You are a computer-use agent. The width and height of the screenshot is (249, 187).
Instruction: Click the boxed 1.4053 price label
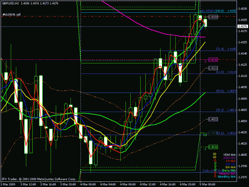[x=213, y=119]
